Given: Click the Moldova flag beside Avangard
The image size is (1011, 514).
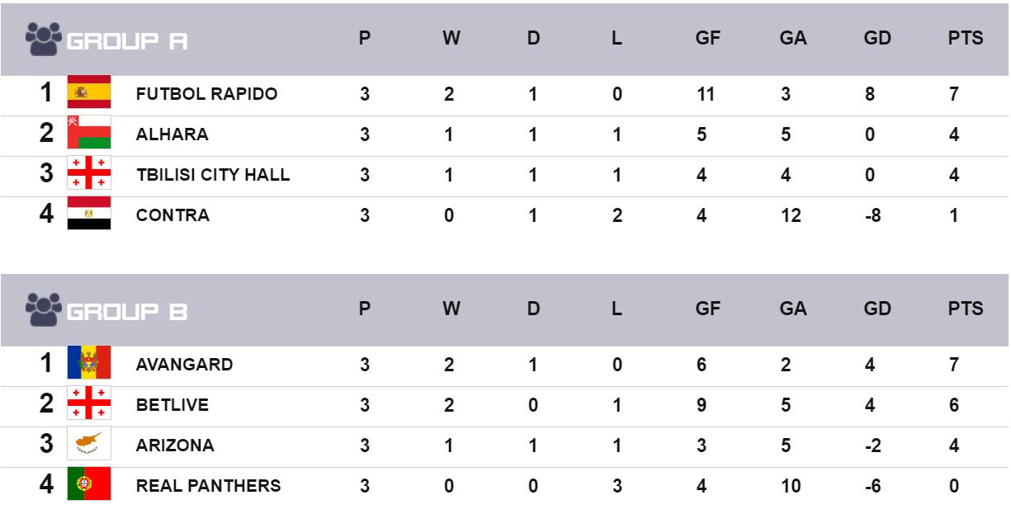Looking at the screenshot, I should tap(89, 363).
